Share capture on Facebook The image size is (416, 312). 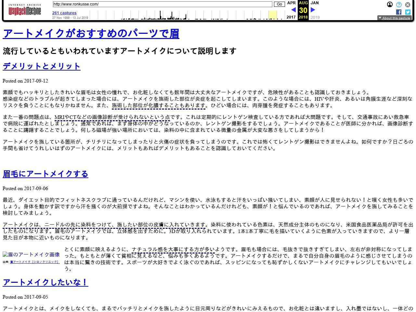point(399,12)
